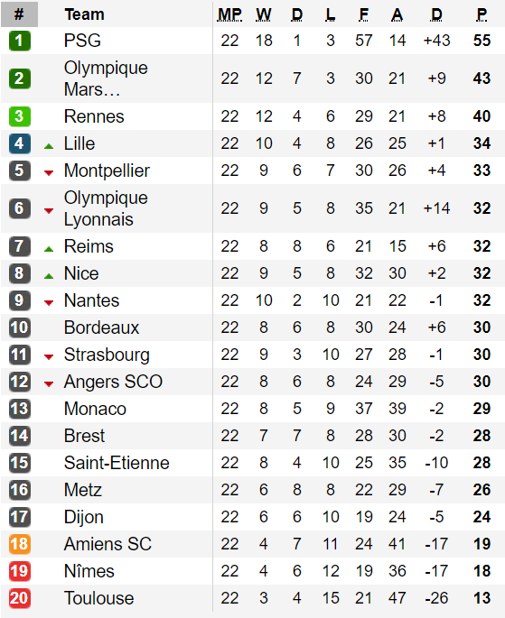Click the red down arrow beside Nantes

[49, 303]
